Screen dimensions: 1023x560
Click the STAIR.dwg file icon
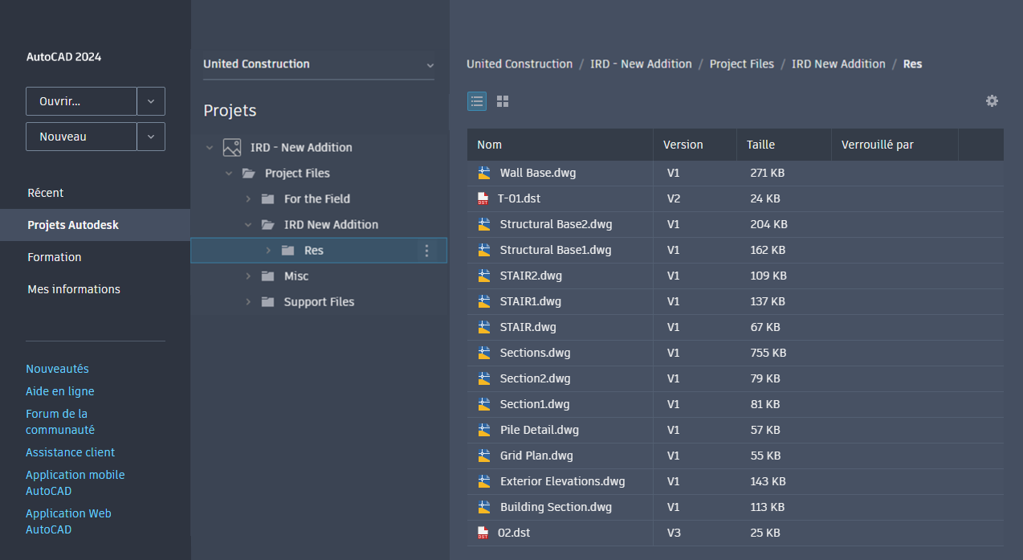click(483, 327)
